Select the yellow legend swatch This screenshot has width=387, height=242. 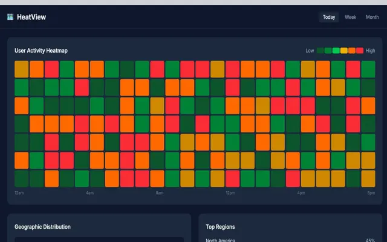pos(344,51)
